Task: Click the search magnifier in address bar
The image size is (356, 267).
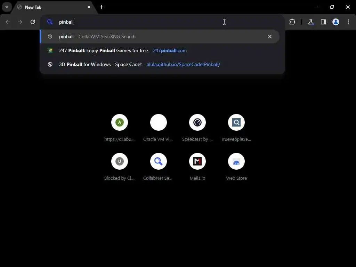Action: click(x=50, y=22)
